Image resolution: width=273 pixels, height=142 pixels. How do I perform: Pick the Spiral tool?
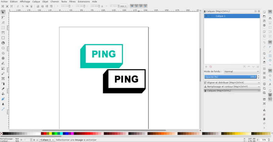3,58
